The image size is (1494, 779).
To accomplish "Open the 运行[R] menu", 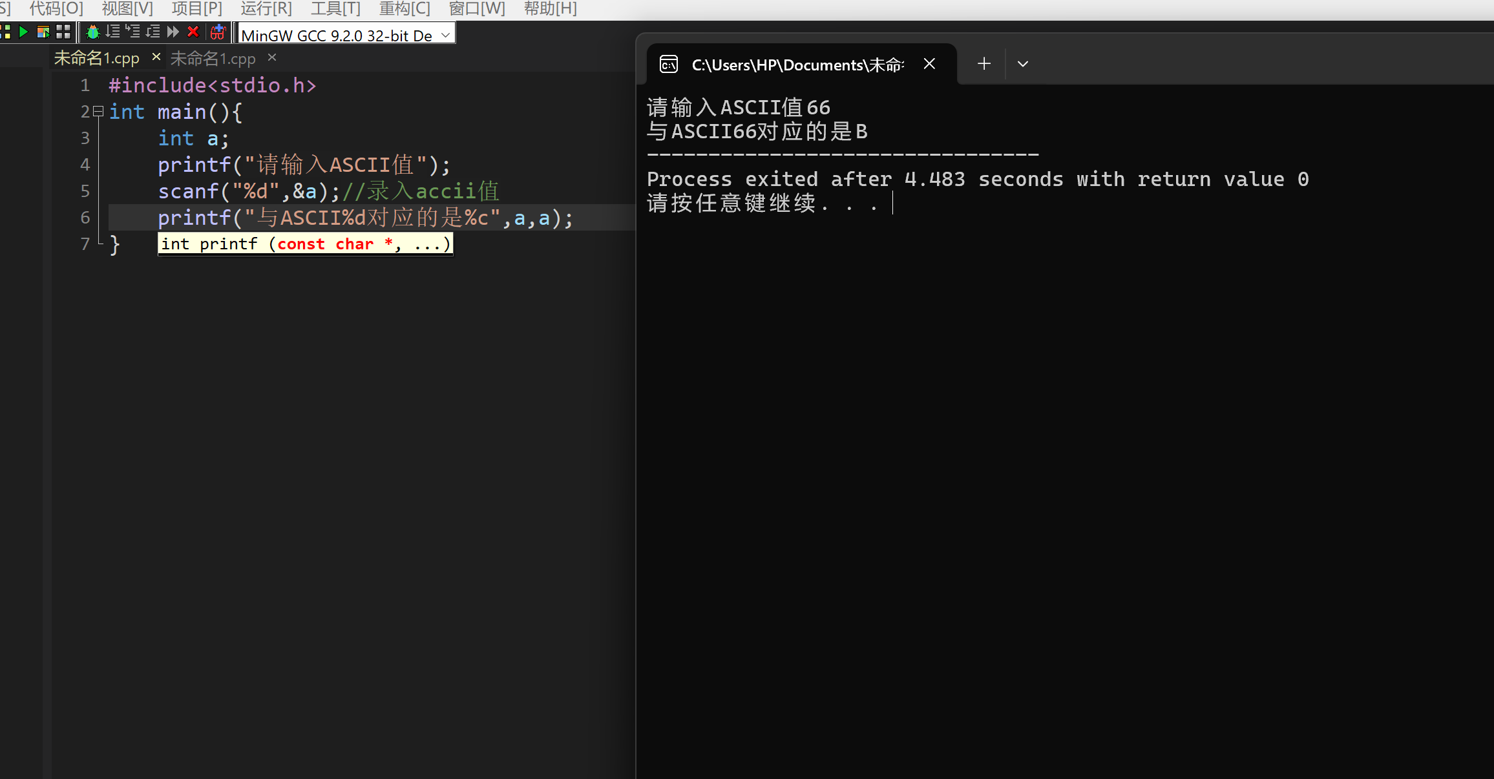I will click(266, 8).
